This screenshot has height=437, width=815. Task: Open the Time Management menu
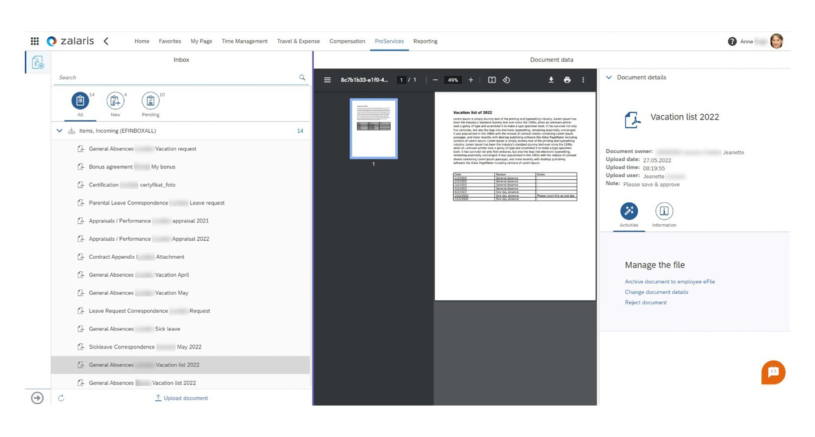(x=245, y=41)
